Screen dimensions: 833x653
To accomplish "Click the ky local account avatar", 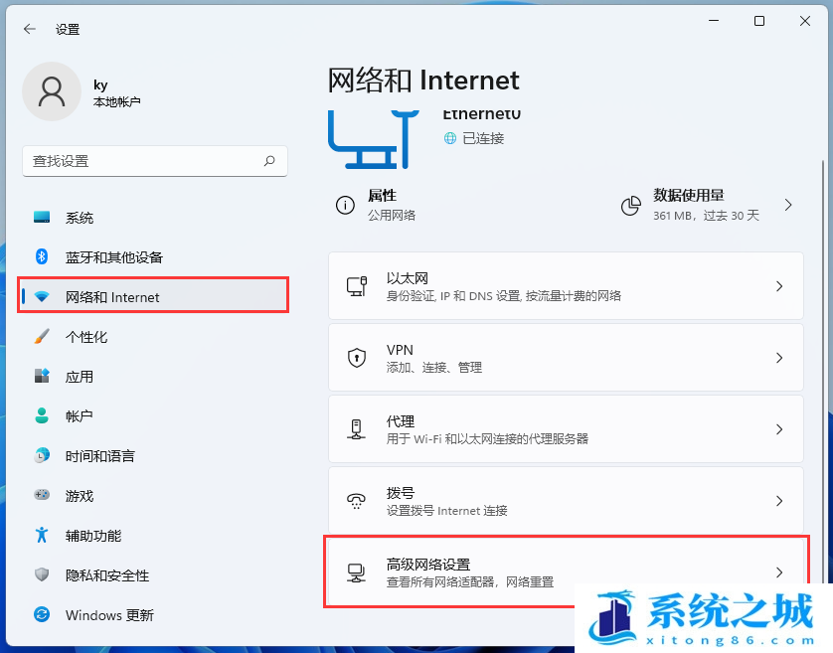I will pos(52,92).
